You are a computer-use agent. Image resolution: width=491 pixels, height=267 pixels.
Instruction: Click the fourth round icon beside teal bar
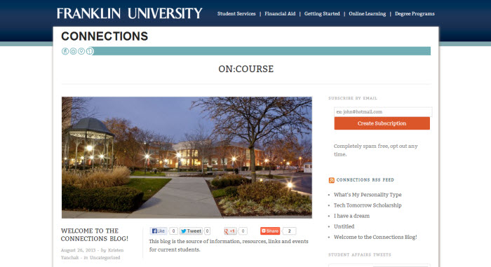click(x=90, y=51)
